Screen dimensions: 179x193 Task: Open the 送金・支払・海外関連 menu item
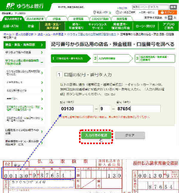coord(53,26)
